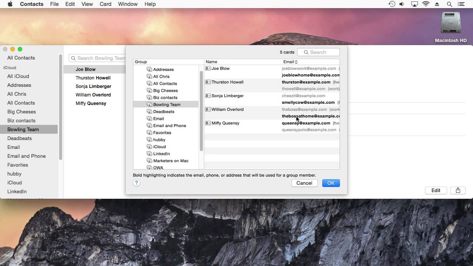Open Spotlight search in menu bar
This screenshot has width=473, height=266.
tap(449, 4)
